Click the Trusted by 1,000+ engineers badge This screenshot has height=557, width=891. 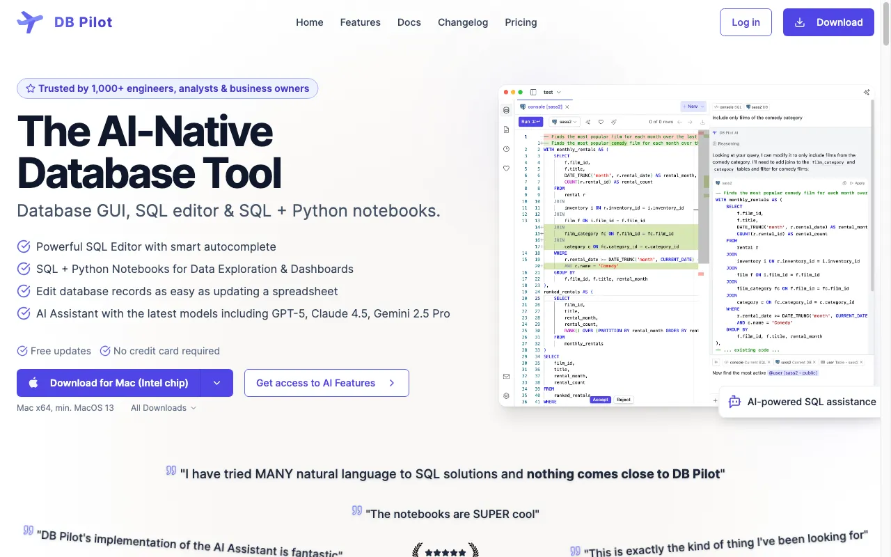tap(168, 88)
